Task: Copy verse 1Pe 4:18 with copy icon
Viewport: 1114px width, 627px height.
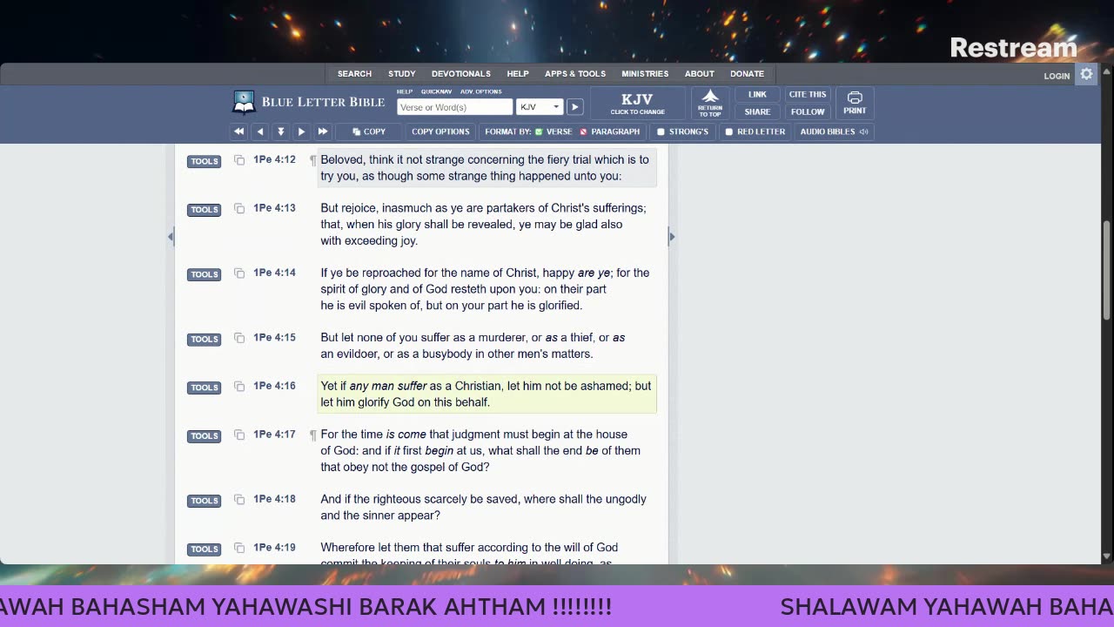Action: [x=239, y=500]
